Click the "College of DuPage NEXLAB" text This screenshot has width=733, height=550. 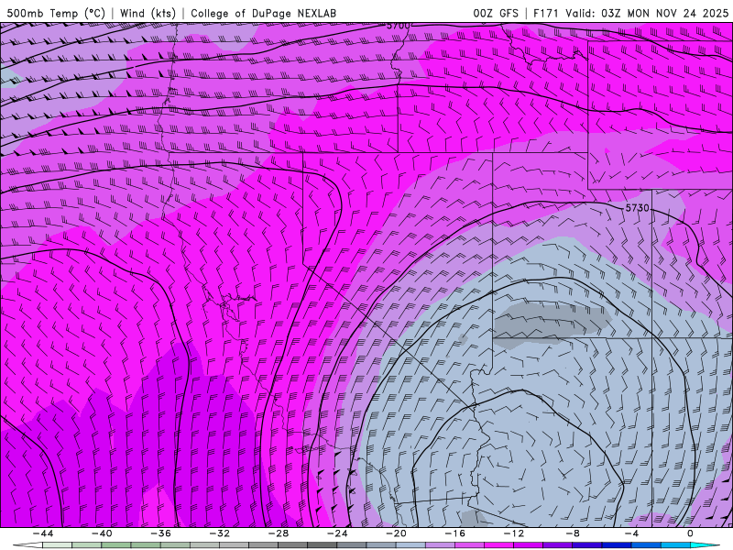pyautogui.click(x=263, y=13)
